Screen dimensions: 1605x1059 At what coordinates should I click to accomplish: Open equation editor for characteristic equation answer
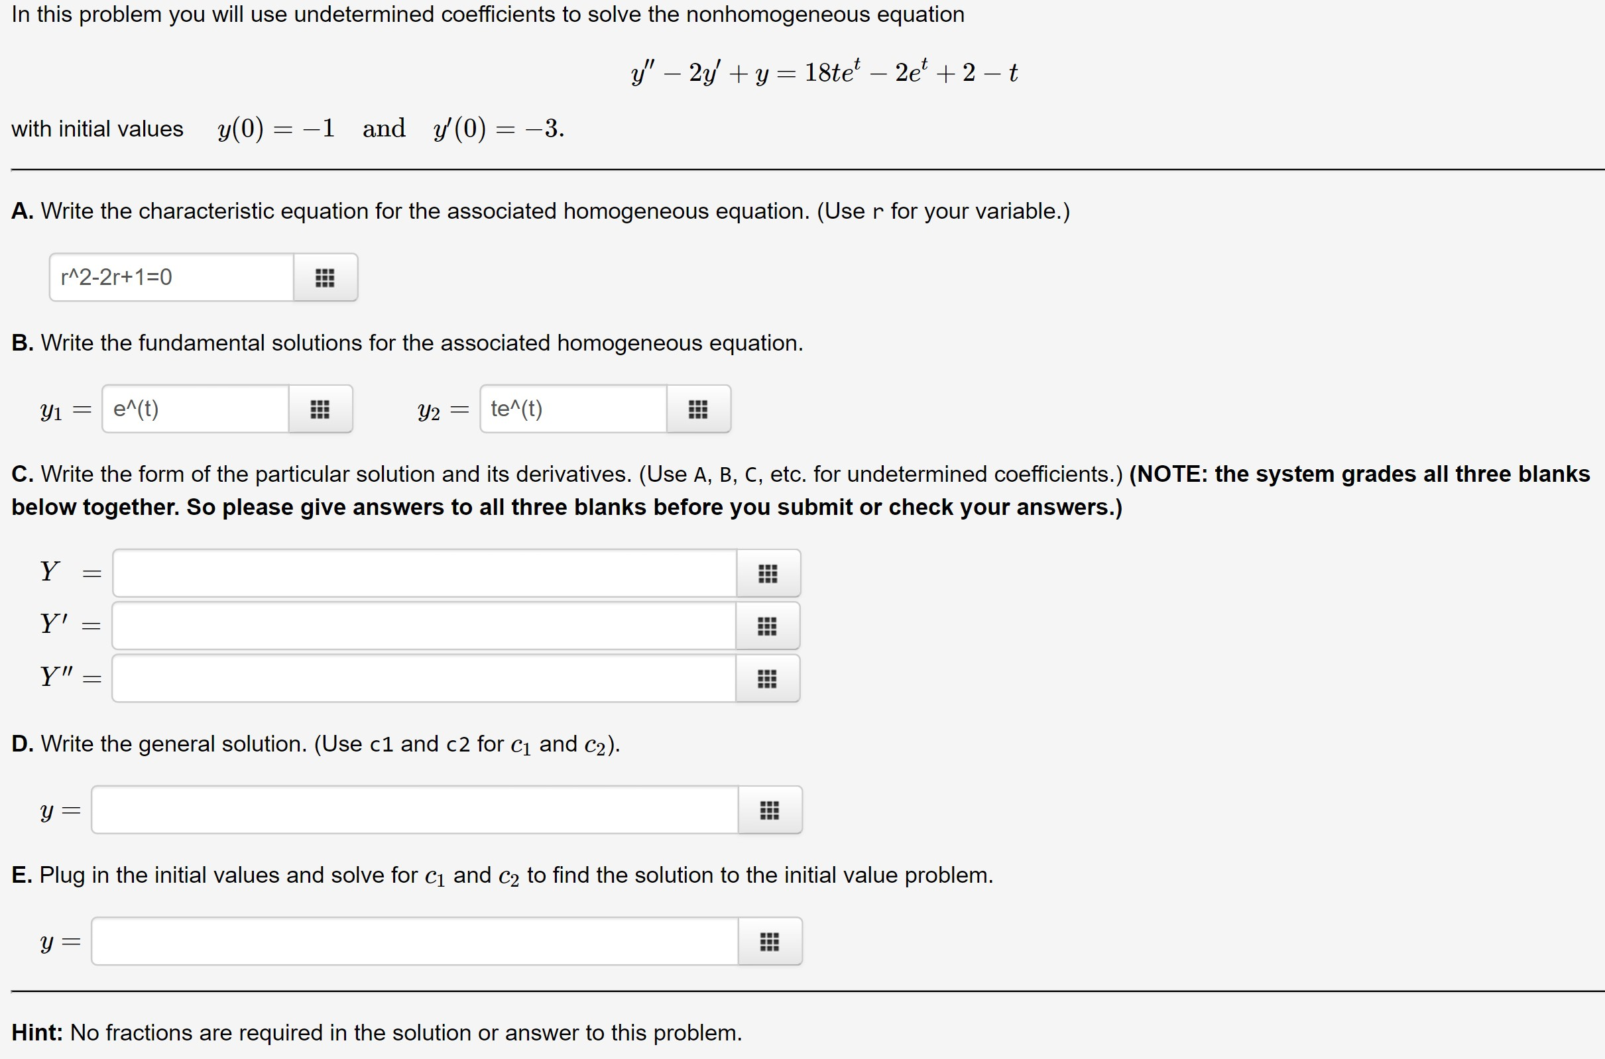click(x=325, y=277)
